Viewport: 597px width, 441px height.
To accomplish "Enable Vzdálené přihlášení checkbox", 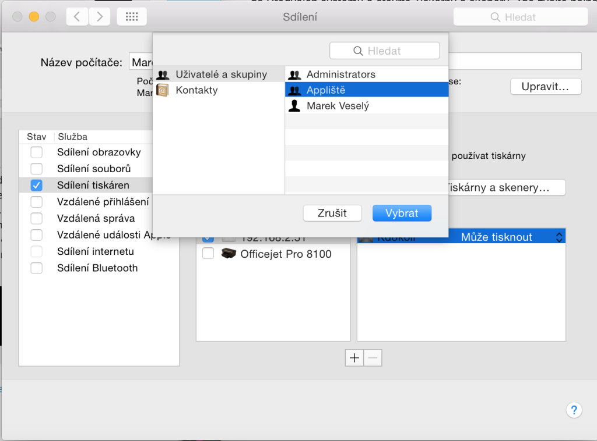I will (37, 202).
